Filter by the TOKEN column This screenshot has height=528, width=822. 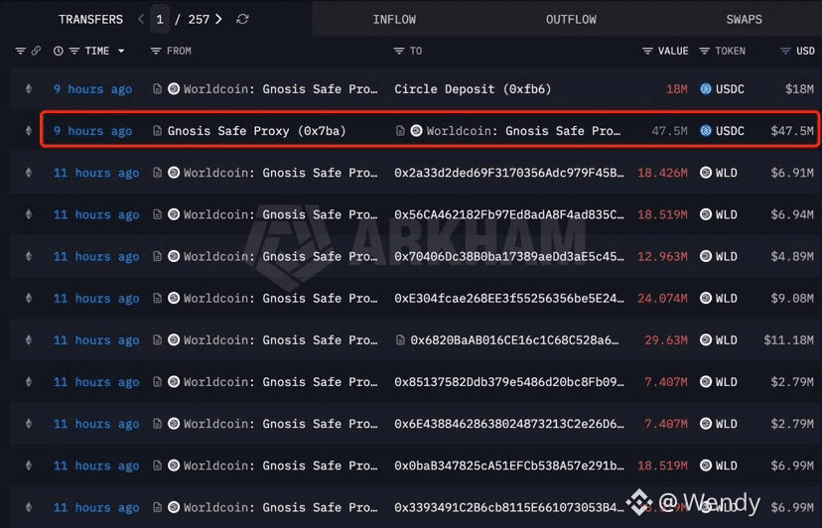pos(705,51)
